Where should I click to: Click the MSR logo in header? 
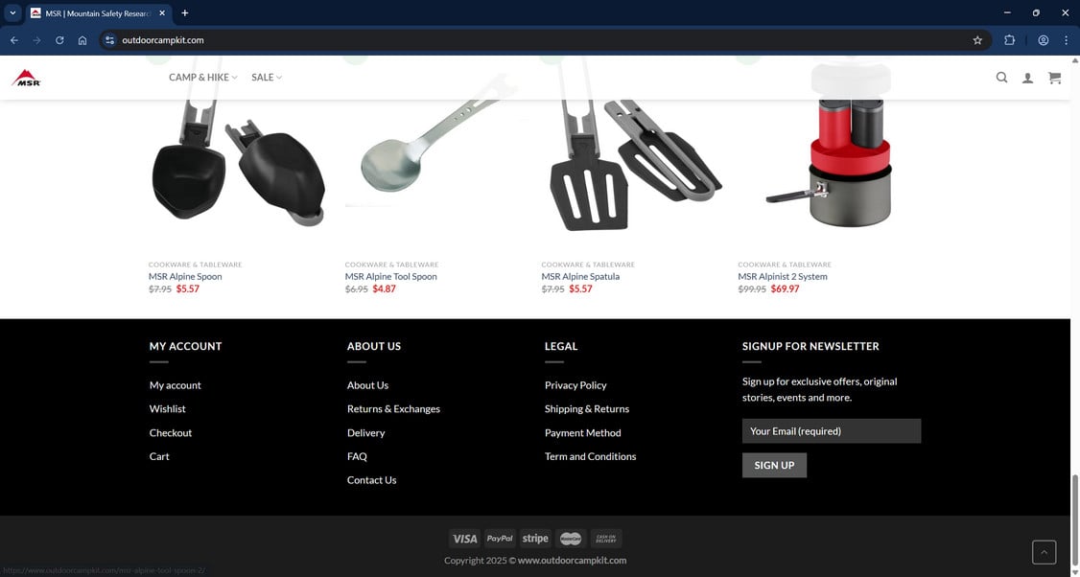(26, 78)
